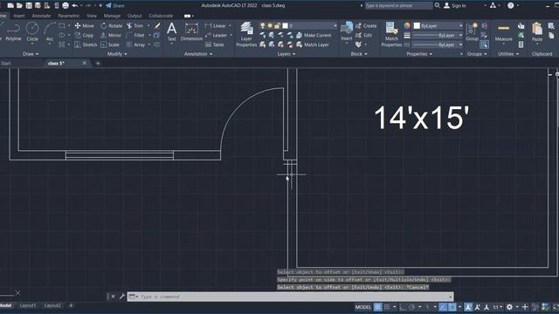Toggle polar tracking in status bar
Viewport: 559px width, 314px height.
(412, 307)
